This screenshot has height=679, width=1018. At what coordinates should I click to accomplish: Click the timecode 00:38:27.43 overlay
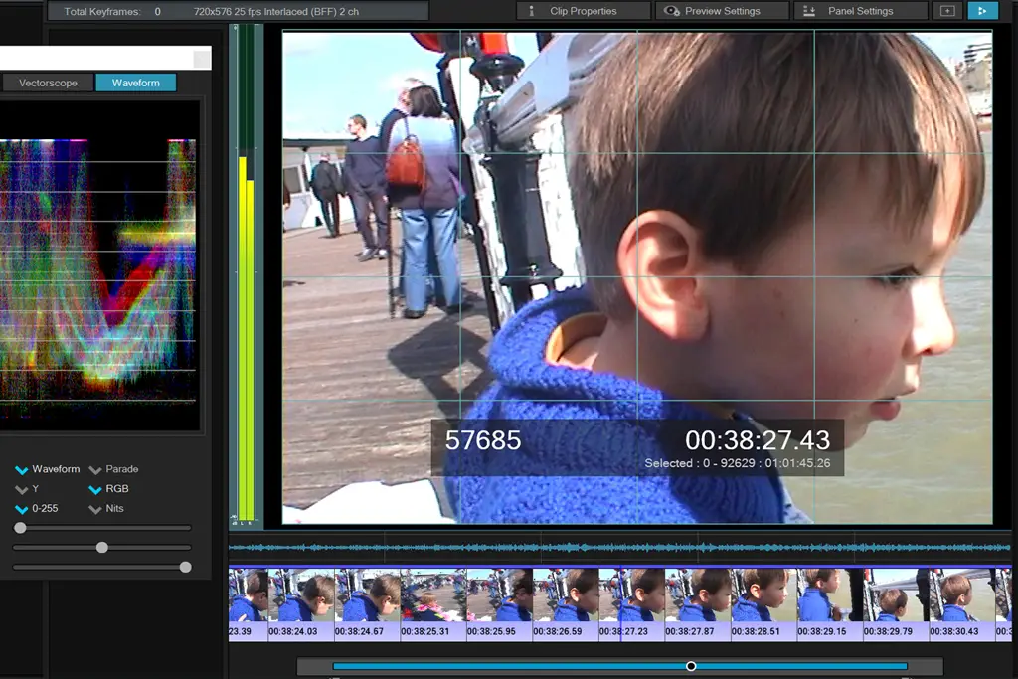click(x=758, y=440)
